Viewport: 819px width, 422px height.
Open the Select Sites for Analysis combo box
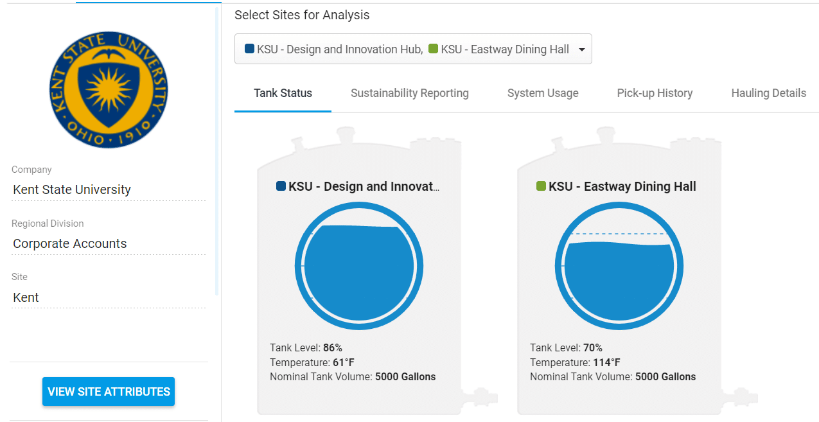[412, 49]
